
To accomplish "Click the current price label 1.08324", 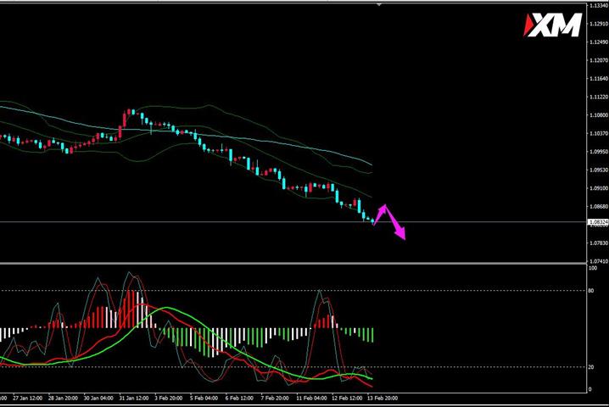I will [599, 222].
